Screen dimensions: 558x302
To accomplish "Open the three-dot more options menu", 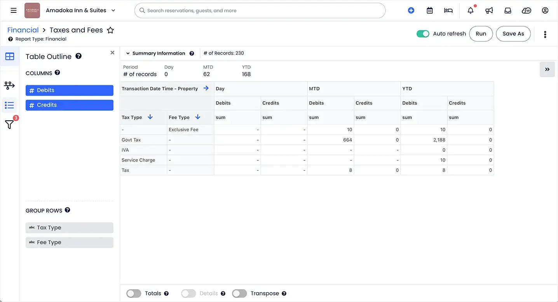I will (x=545, y=34).
